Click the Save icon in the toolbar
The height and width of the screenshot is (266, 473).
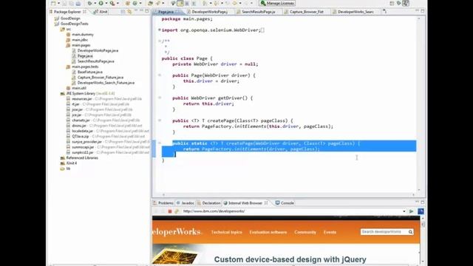(x=64, y=3)
